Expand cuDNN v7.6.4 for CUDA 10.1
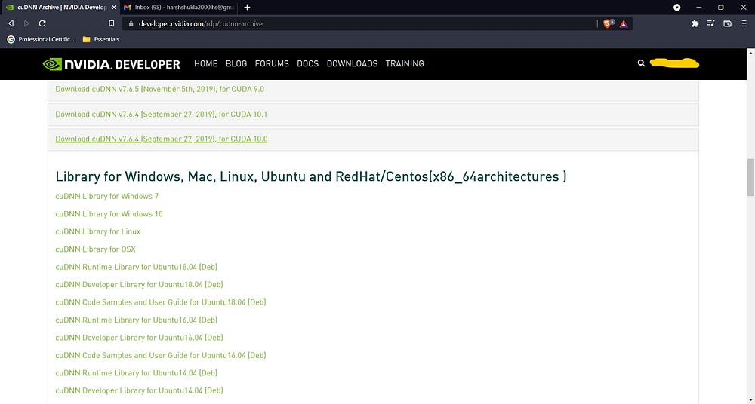Screen dimensions: 755x404 point(162,114)
